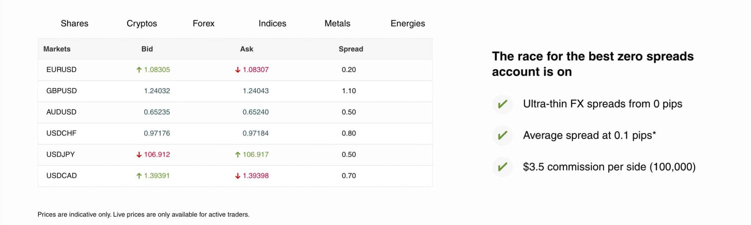Select the Energies tab
Image resolution: width=751 pixels, height=225 pixels.
[408, 23]
